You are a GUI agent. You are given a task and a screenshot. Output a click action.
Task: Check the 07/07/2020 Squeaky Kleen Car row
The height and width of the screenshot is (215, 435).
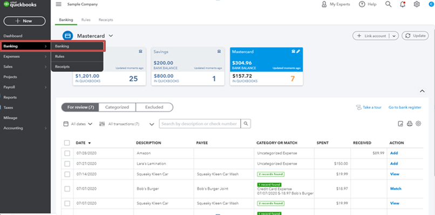point(67,203)
